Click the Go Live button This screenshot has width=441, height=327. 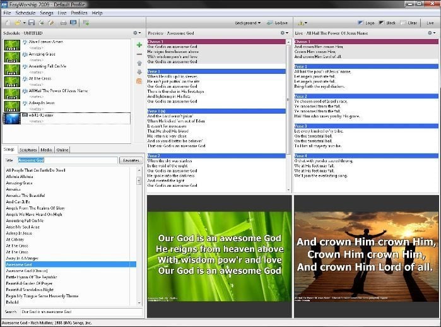pyautogui.click(x=278, y=23)
